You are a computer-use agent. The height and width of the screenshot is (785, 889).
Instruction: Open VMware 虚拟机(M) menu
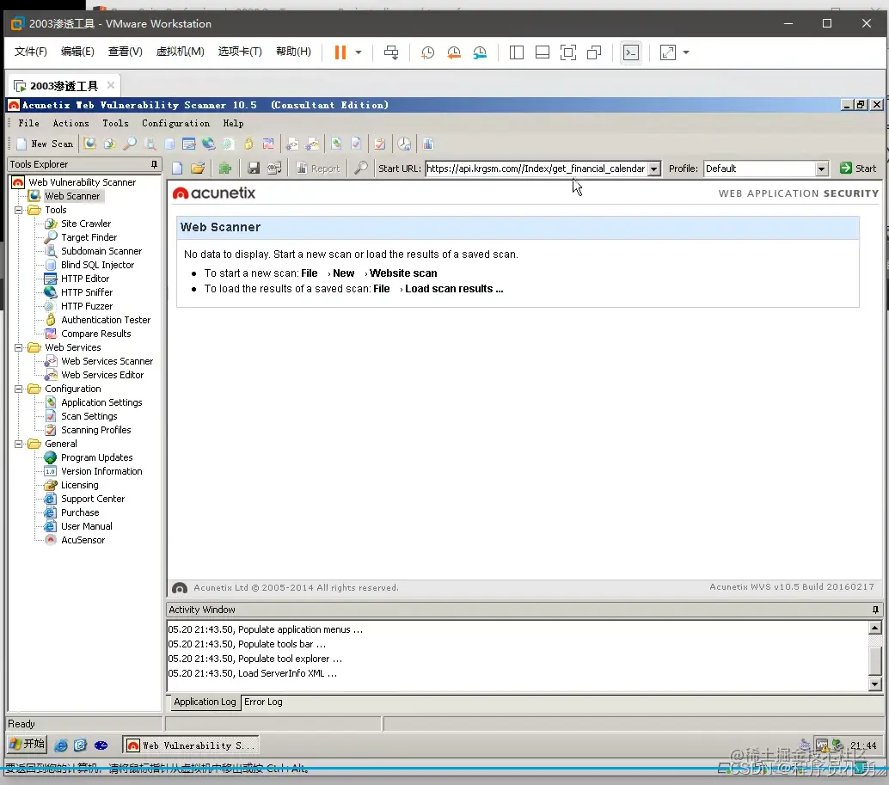tap(181, 52)
